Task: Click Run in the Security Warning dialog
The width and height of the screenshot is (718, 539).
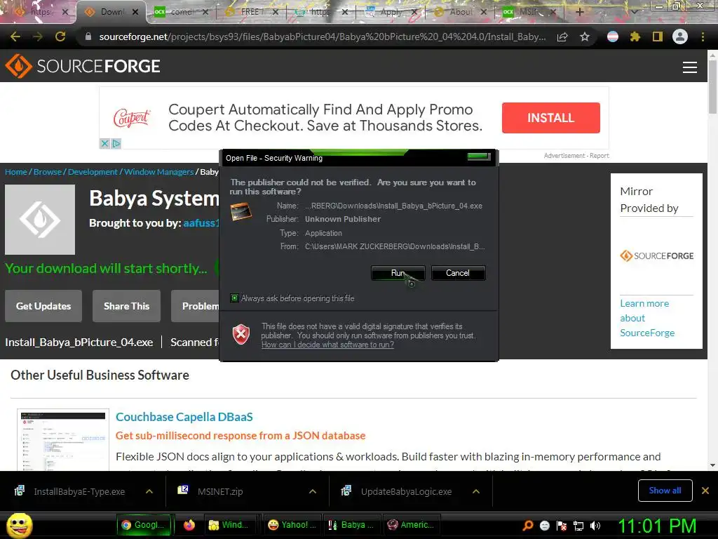Action: tap(398, 273)
